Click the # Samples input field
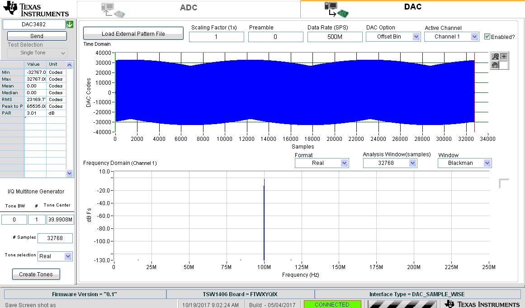The height and width of the screenshot is (308, 525). pyautogui.click(x=55, y=238)
